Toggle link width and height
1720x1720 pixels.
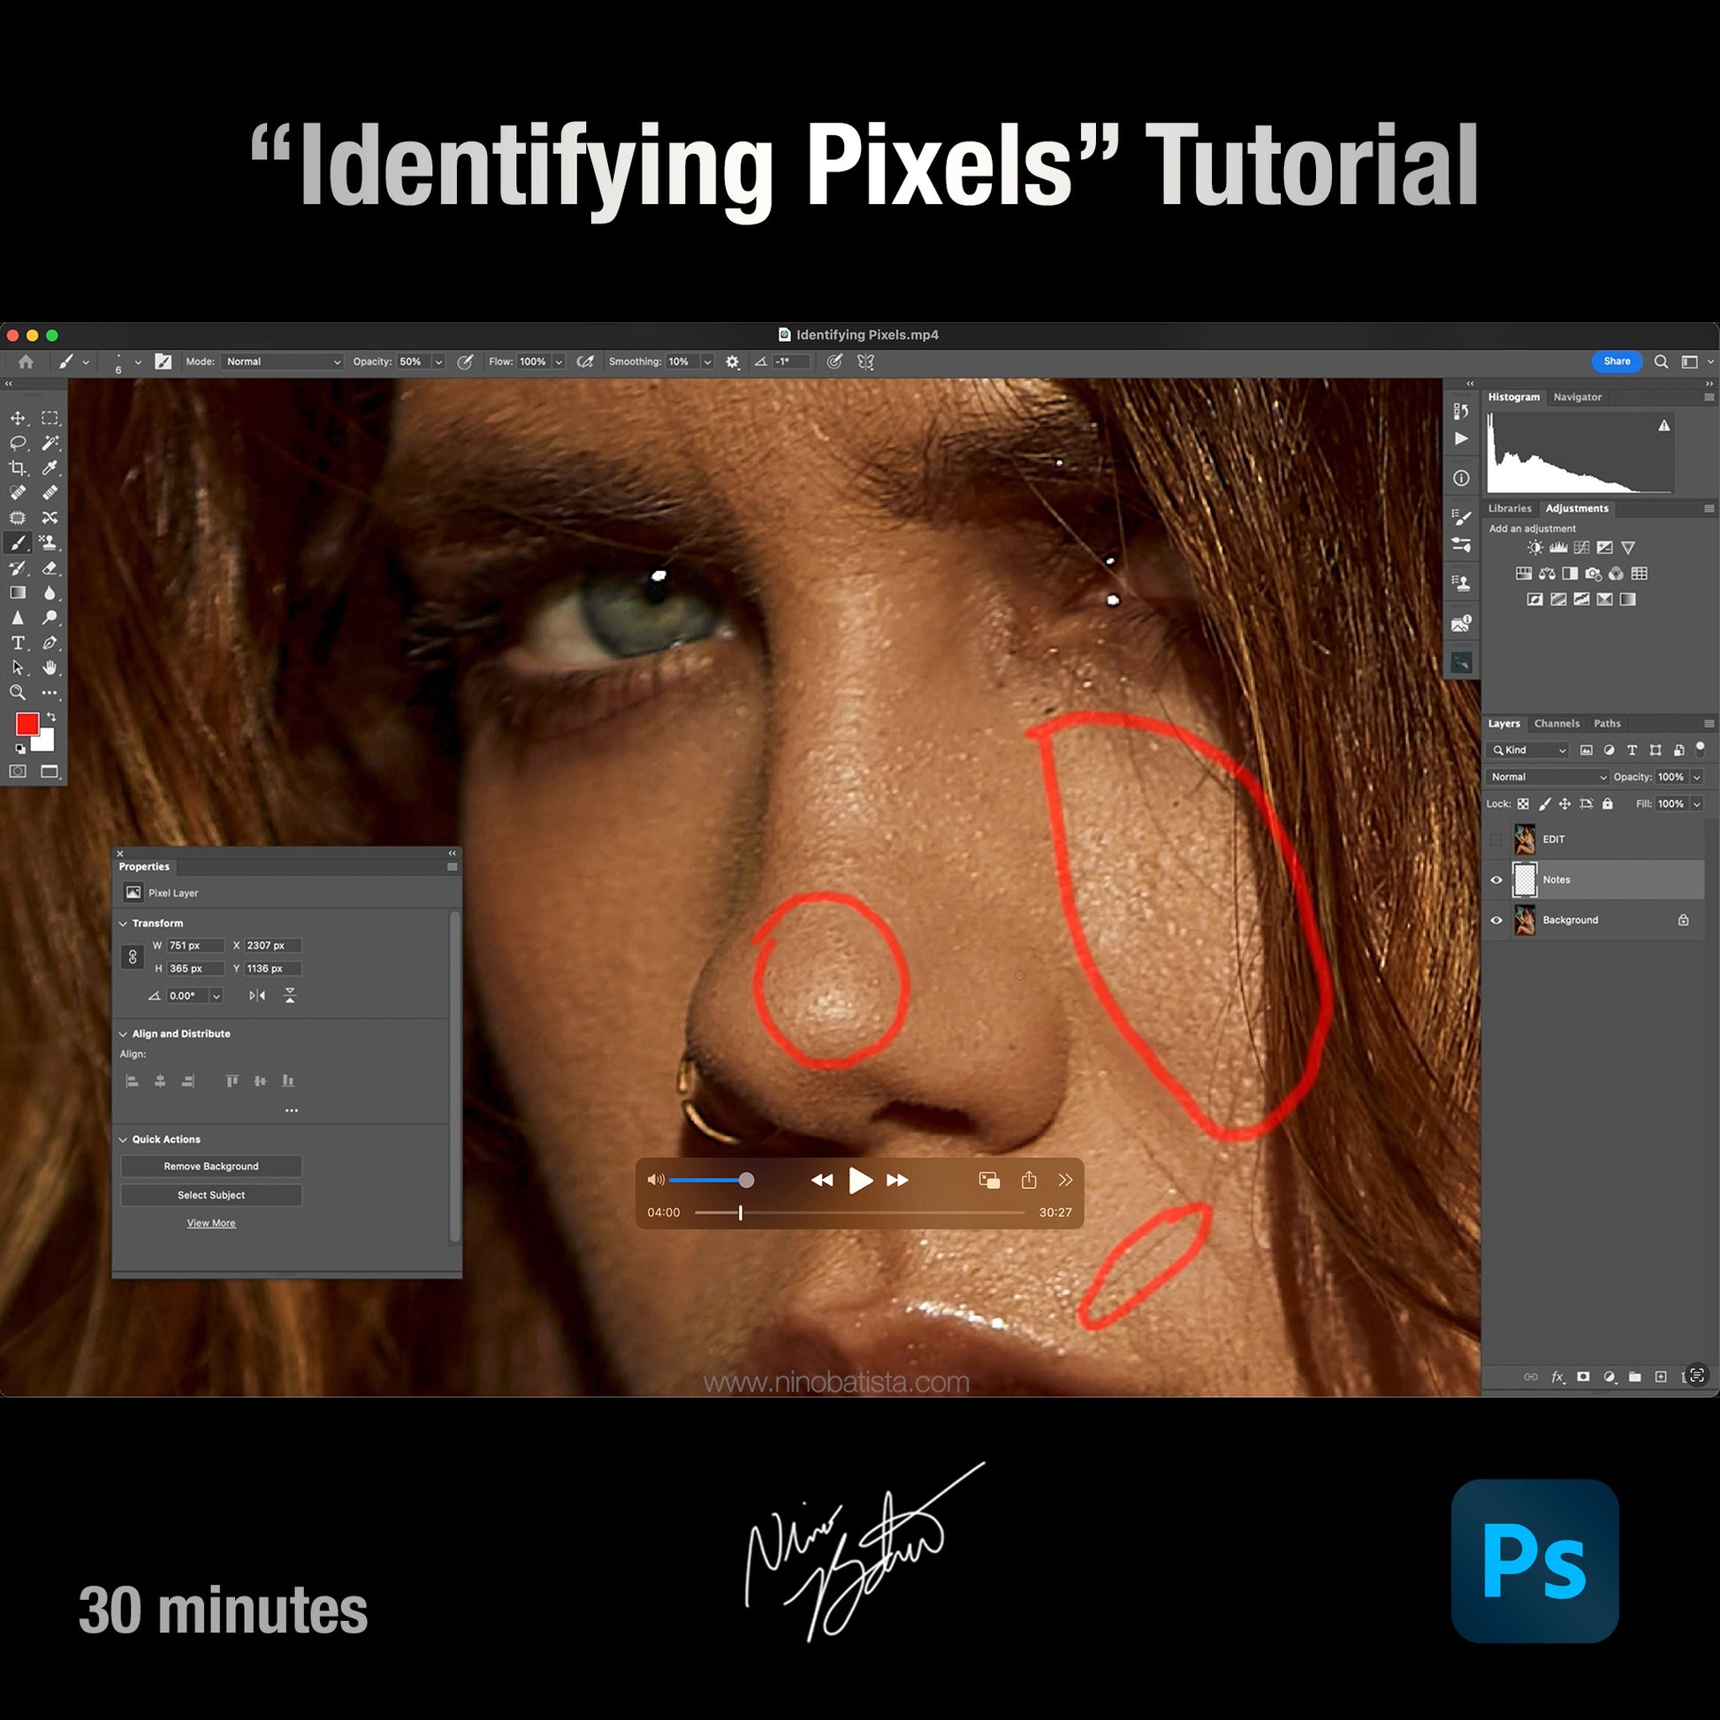click(x=133, y=957)
